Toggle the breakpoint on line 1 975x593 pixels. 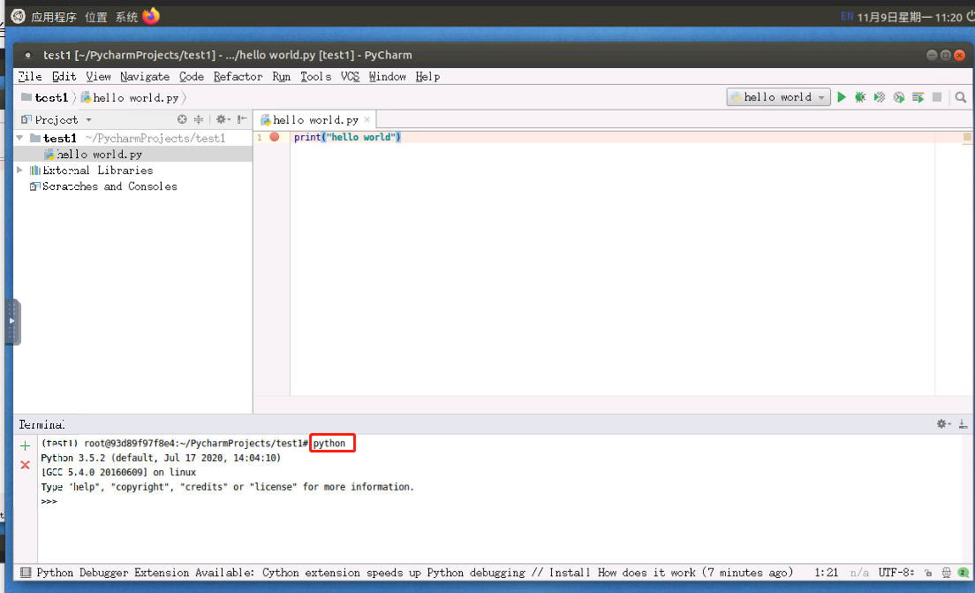274,137
